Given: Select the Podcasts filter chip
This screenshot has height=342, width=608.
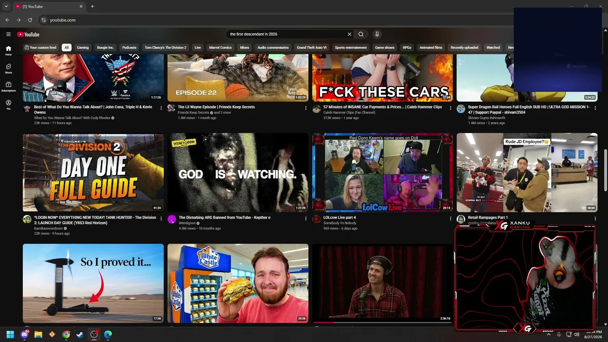Looking at the screenshot, I should click(129, 47).
